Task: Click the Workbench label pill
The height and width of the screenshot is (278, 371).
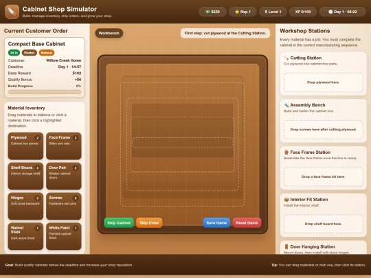Action: [109, 33]
